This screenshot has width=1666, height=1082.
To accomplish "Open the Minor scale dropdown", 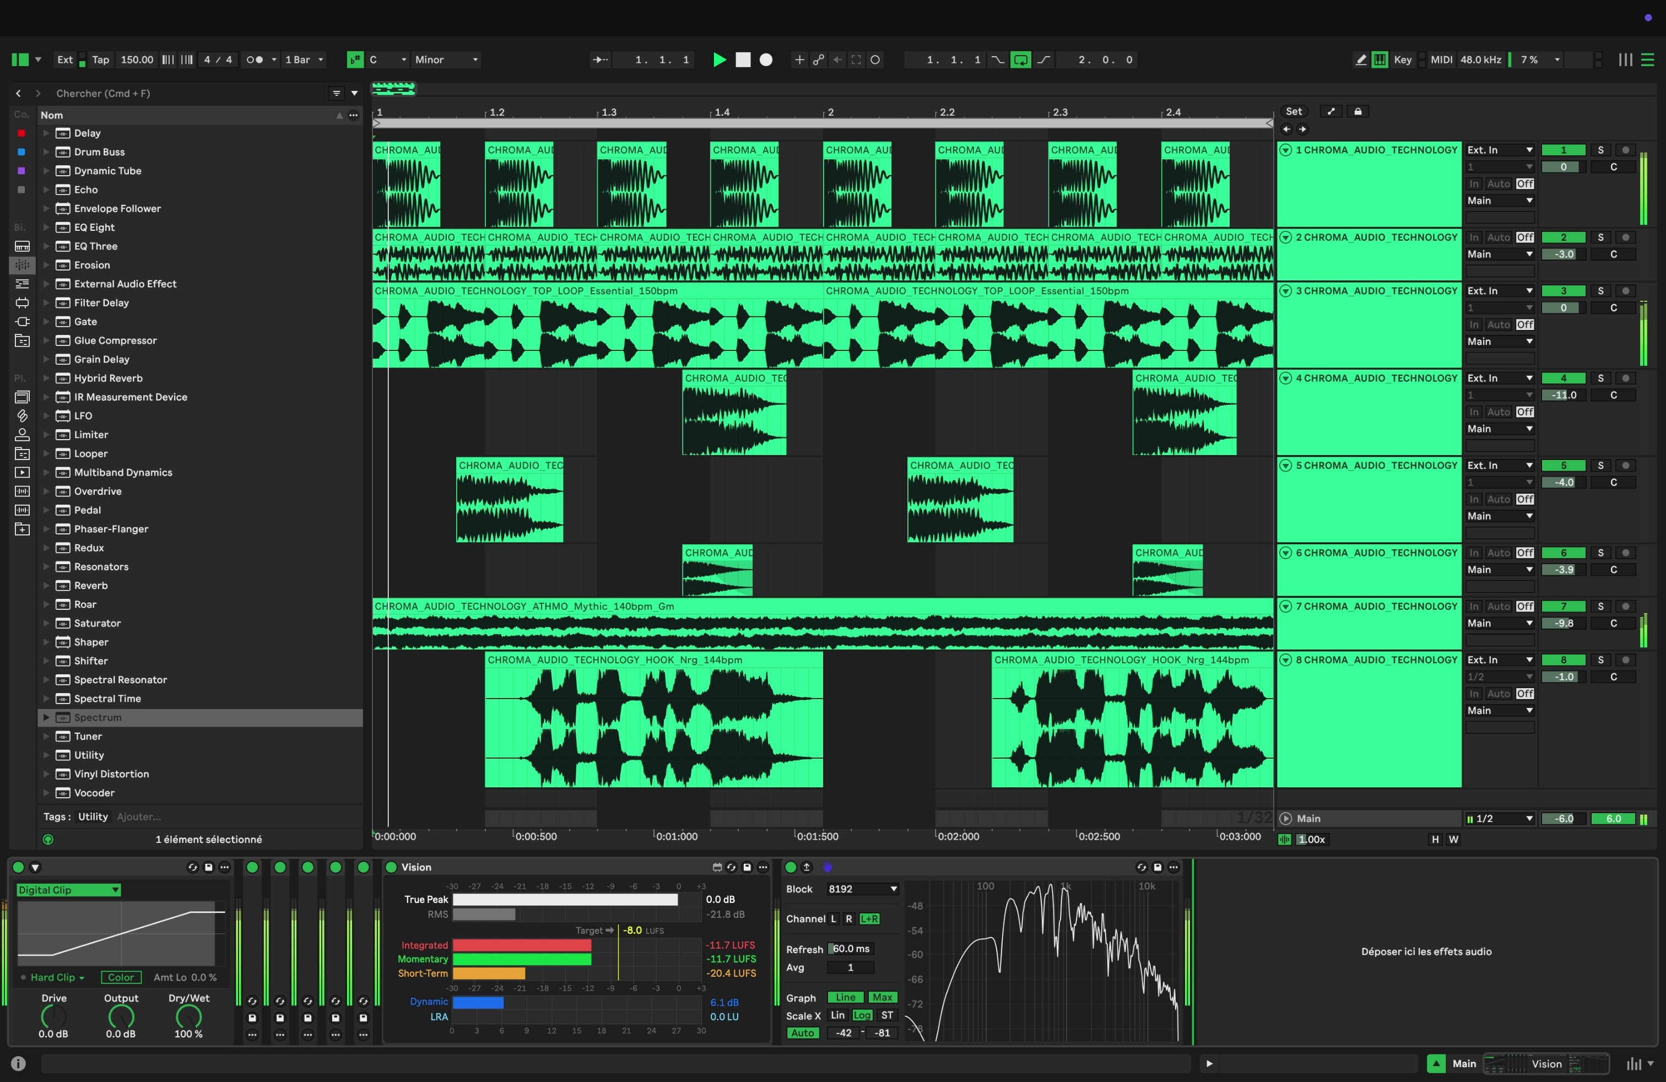I will (x=446, y=60).
